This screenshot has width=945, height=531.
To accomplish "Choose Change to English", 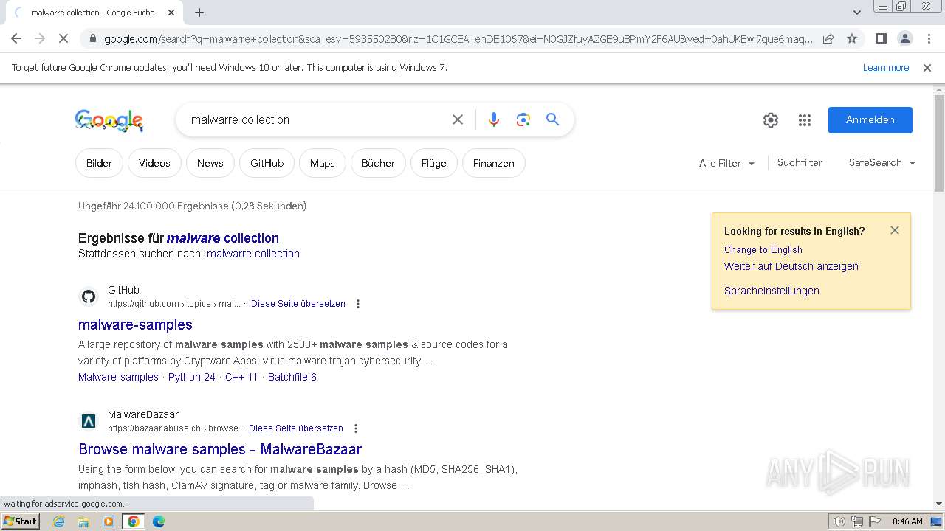I will coord(763,249).
